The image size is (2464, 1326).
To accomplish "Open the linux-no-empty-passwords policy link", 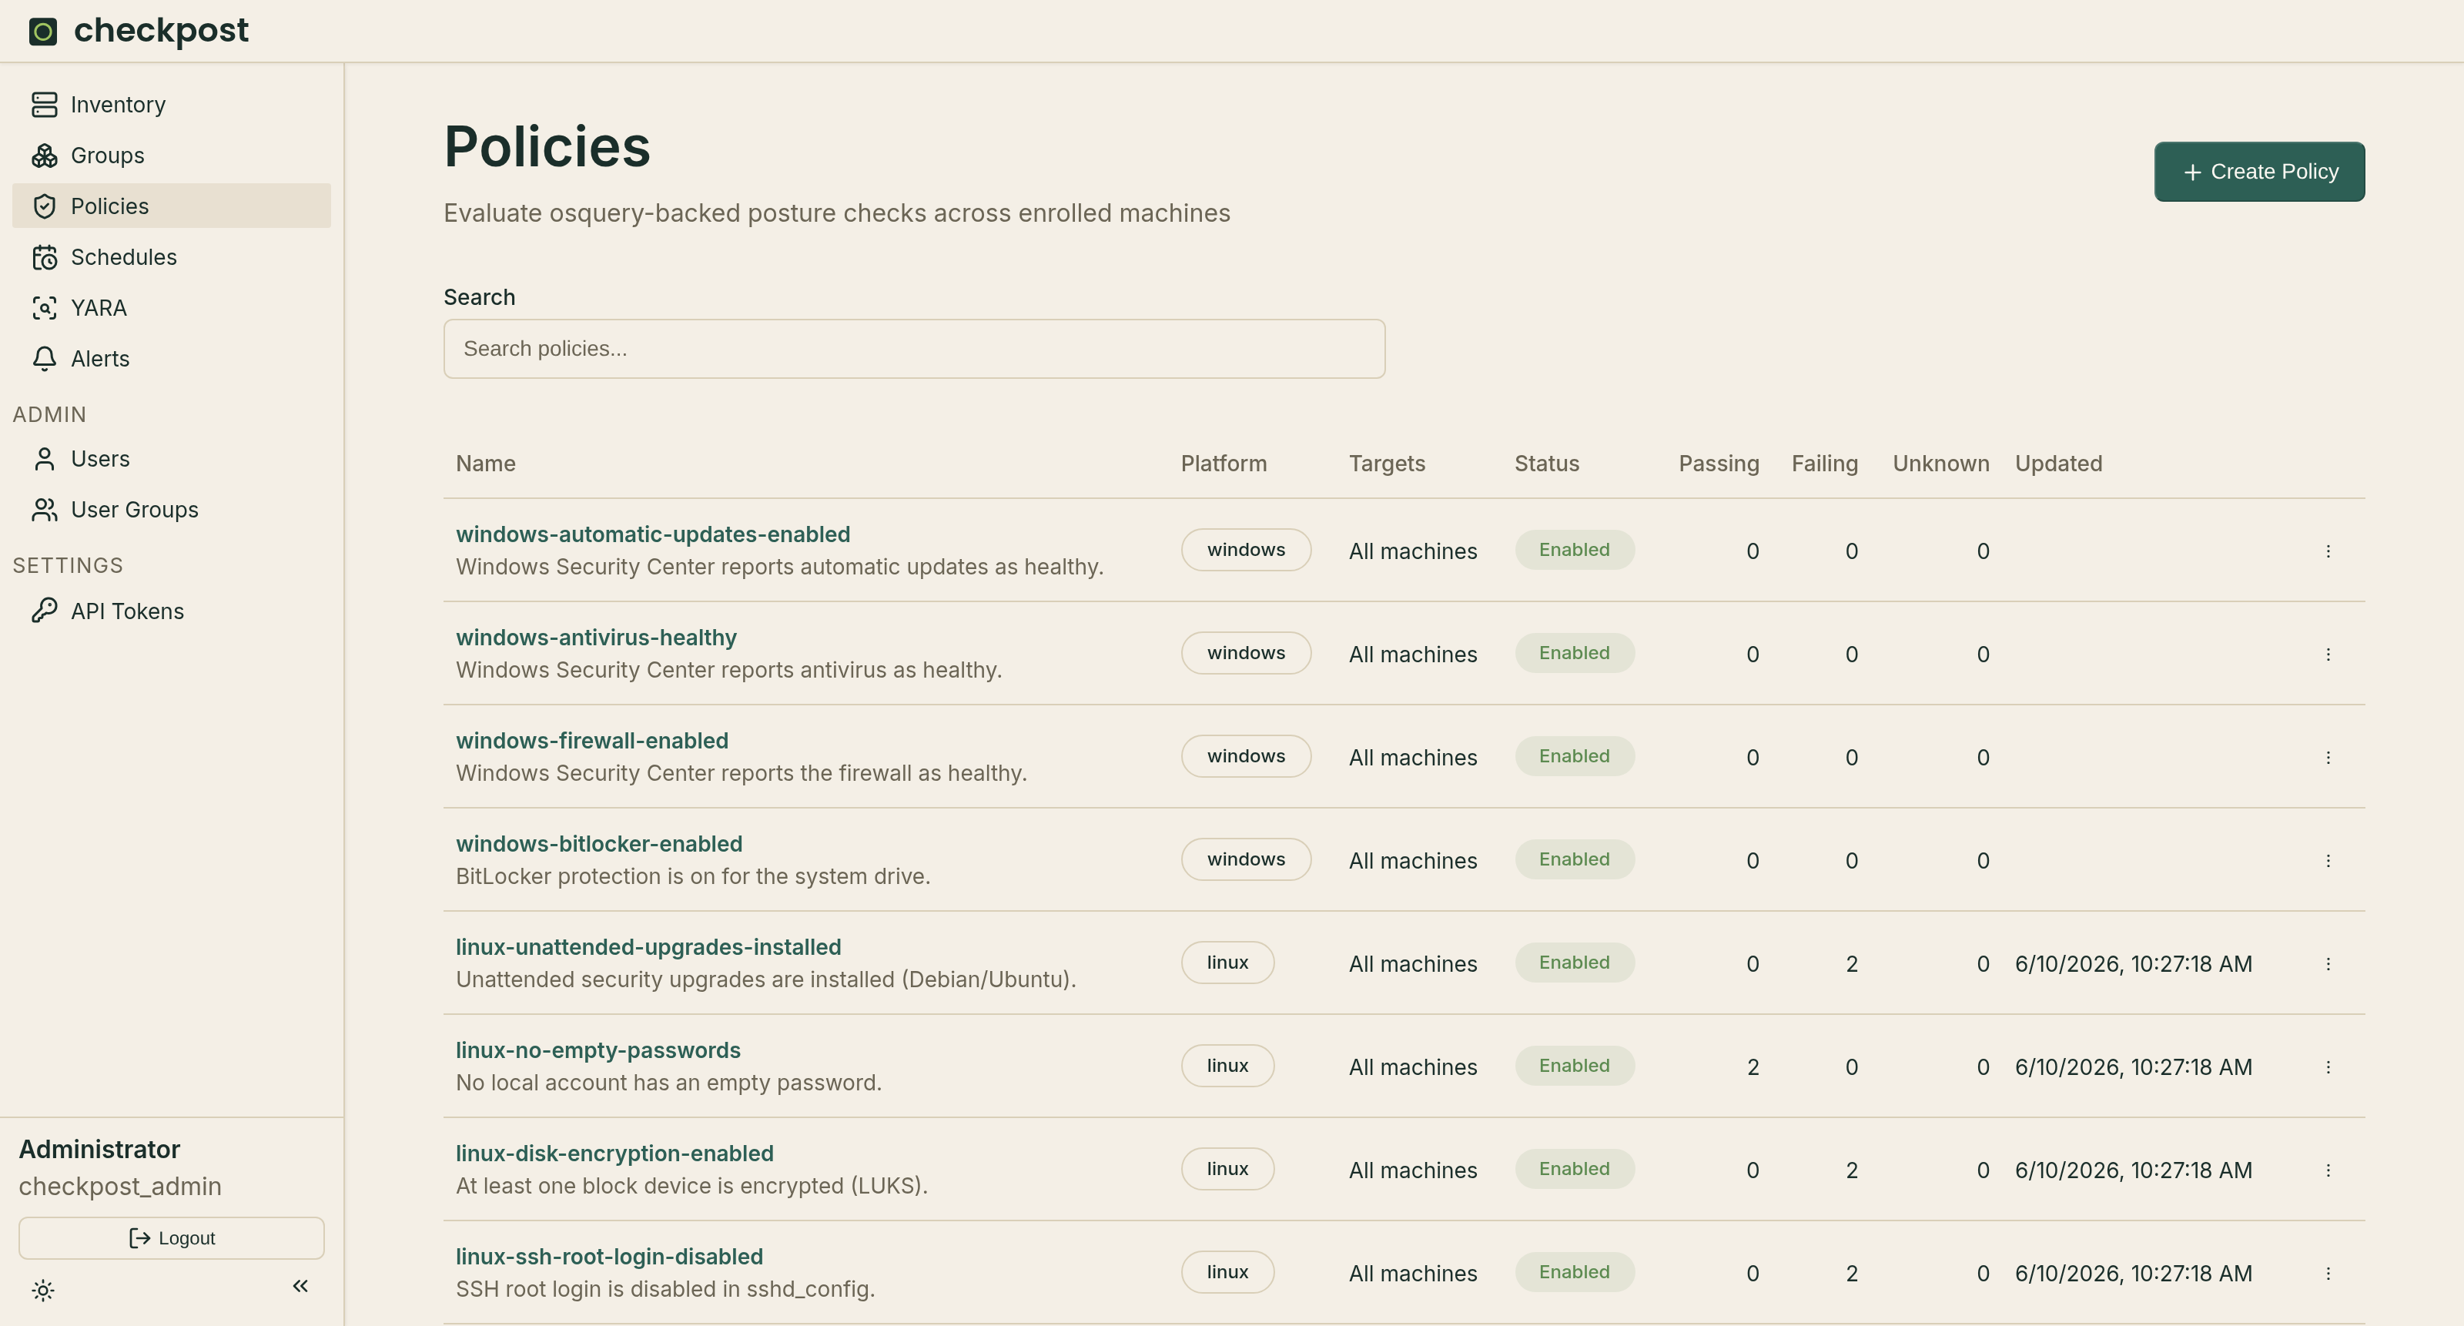I will pyautogui.click(x=598, y=1050).
